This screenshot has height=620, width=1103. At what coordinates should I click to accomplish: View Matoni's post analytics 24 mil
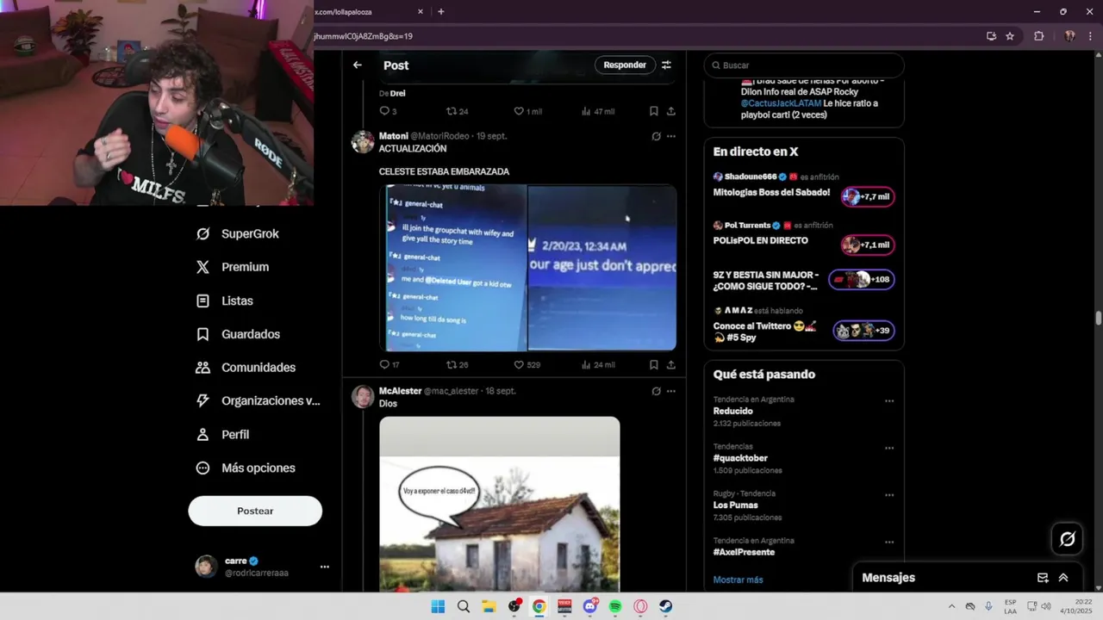597,365
